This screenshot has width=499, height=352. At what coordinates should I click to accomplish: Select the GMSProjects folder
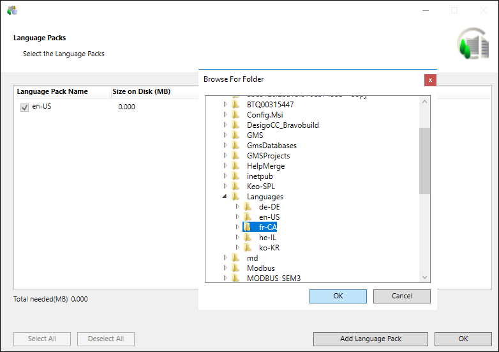268,156
